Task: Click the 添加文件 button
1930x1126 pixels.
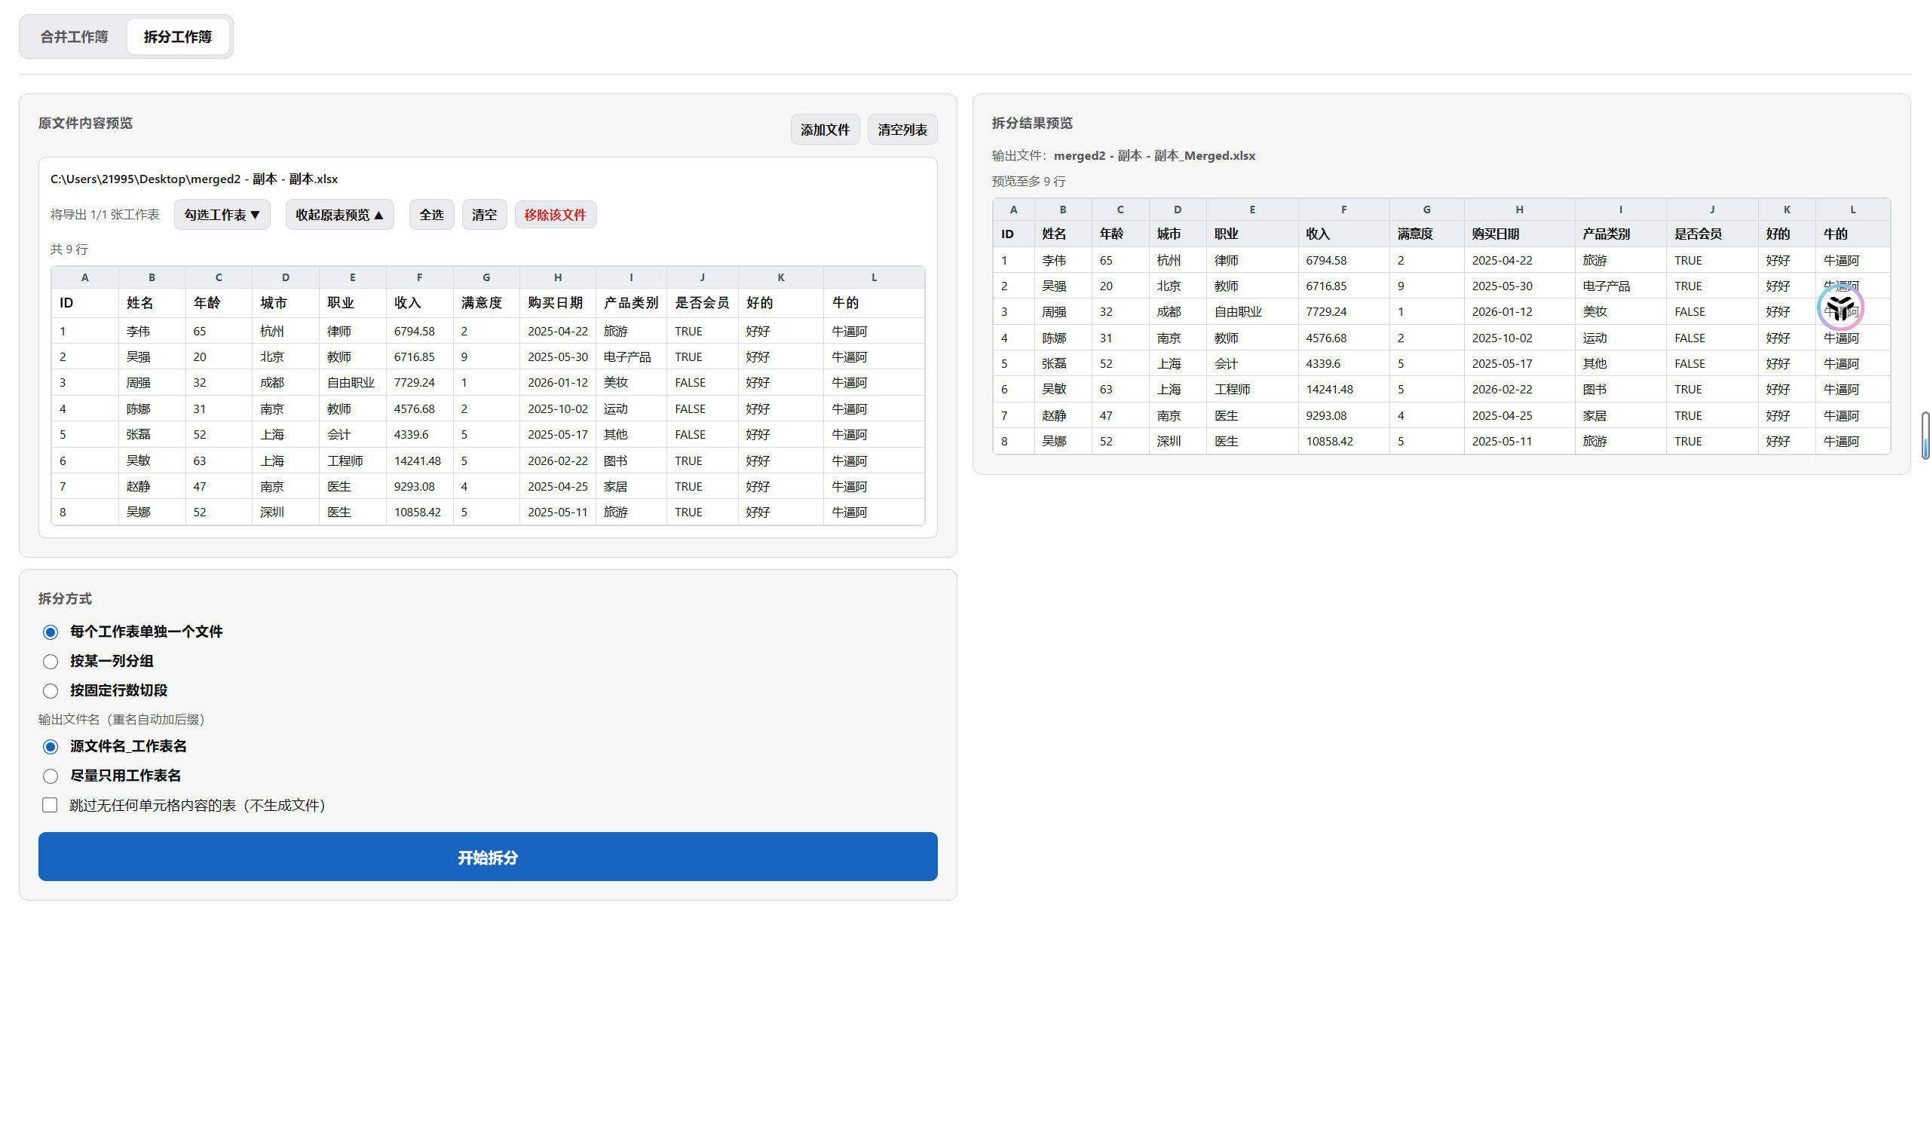Action: tap(825, 130)
